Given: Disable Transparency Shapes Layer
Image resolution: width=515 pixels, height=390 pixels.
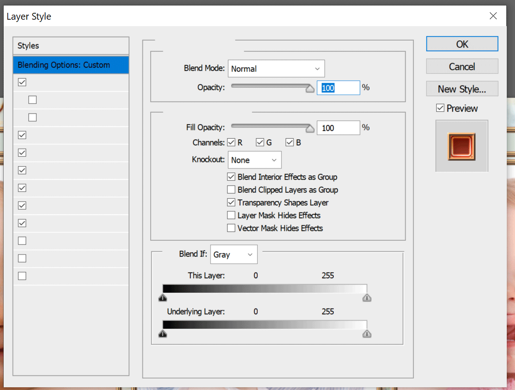Looking at the screenshot, I should [x=232, y=202].
